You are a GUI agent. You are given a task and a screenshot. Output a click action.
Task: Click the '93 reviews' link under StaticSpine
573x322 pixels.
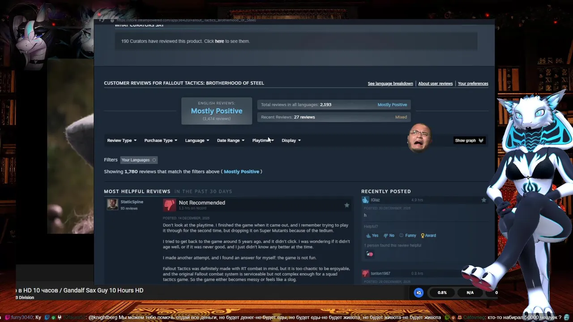(x=129, y=208)
